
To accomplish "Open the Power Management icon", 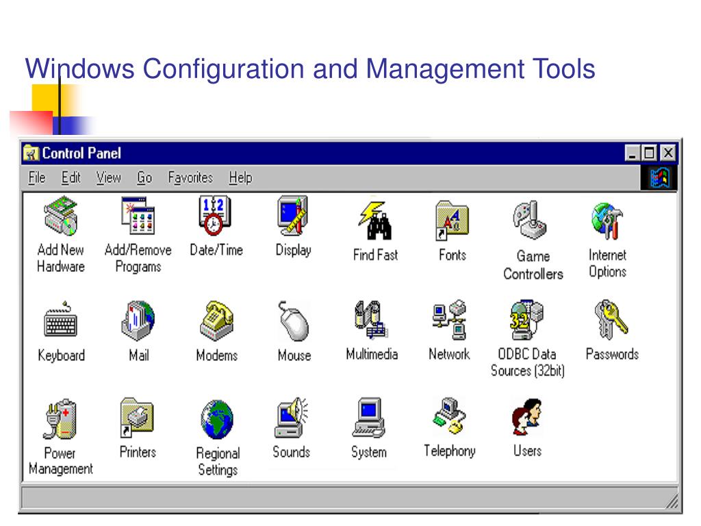I will click(60, 419).
